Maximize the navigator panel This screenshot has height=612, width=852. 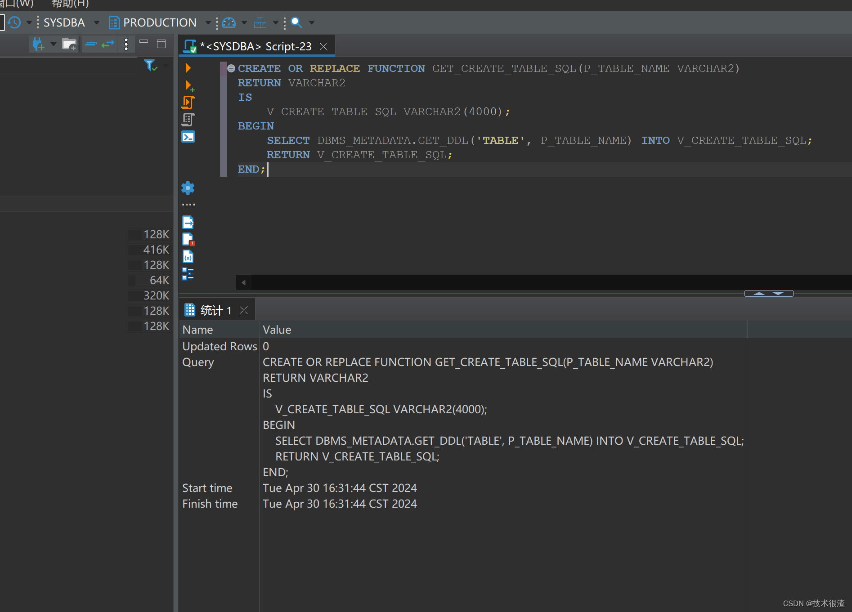coord(161,44)
